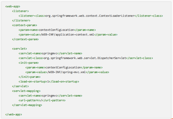173x119 pixels.
Task: Click the opening web-app tag
Action: pyautogui.click(x=13, y=6)
